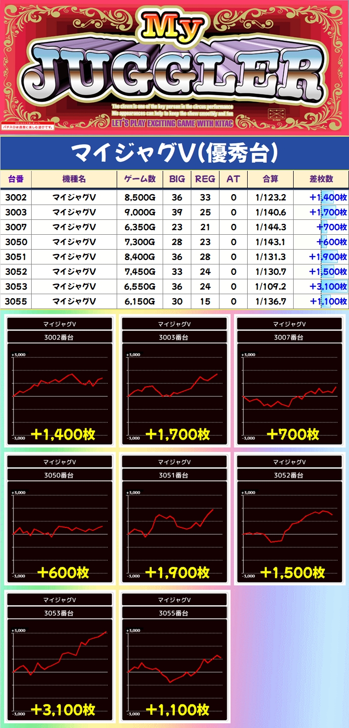The height and width of the screenshot is (728, 349).
Task: Click the REG count 15 for machine 3055
Action: point(205,301)
